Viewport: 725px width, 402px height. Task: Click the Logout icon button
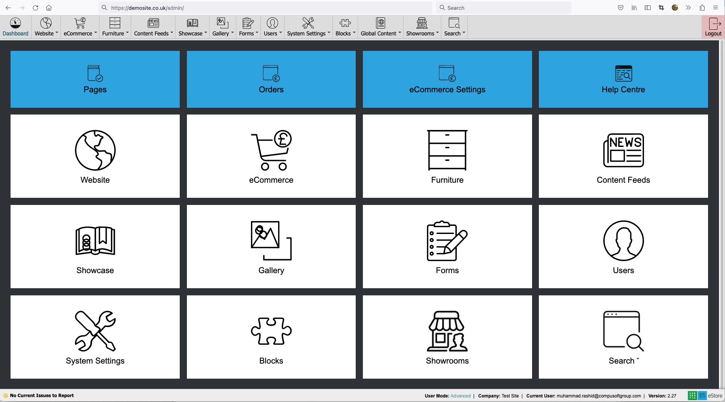click(x=713, y=27)
